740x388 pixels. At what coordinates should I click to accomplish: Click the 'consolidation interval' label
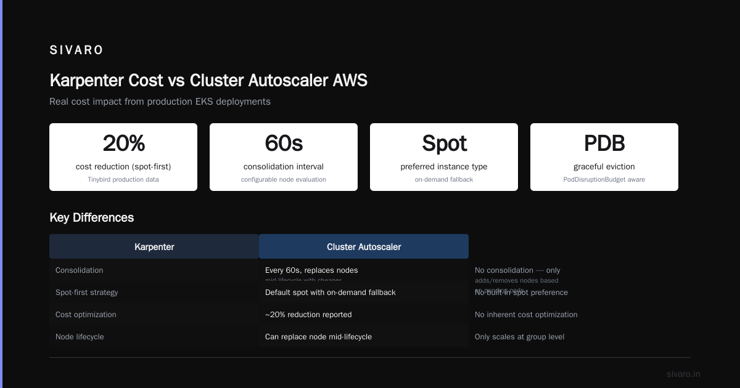(x=284, y=166)
